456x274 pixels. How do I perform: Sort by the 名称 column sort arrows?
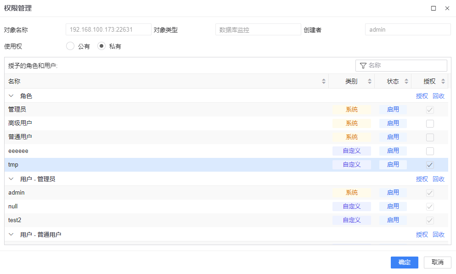pyautogui.click(x=324, y=81)
